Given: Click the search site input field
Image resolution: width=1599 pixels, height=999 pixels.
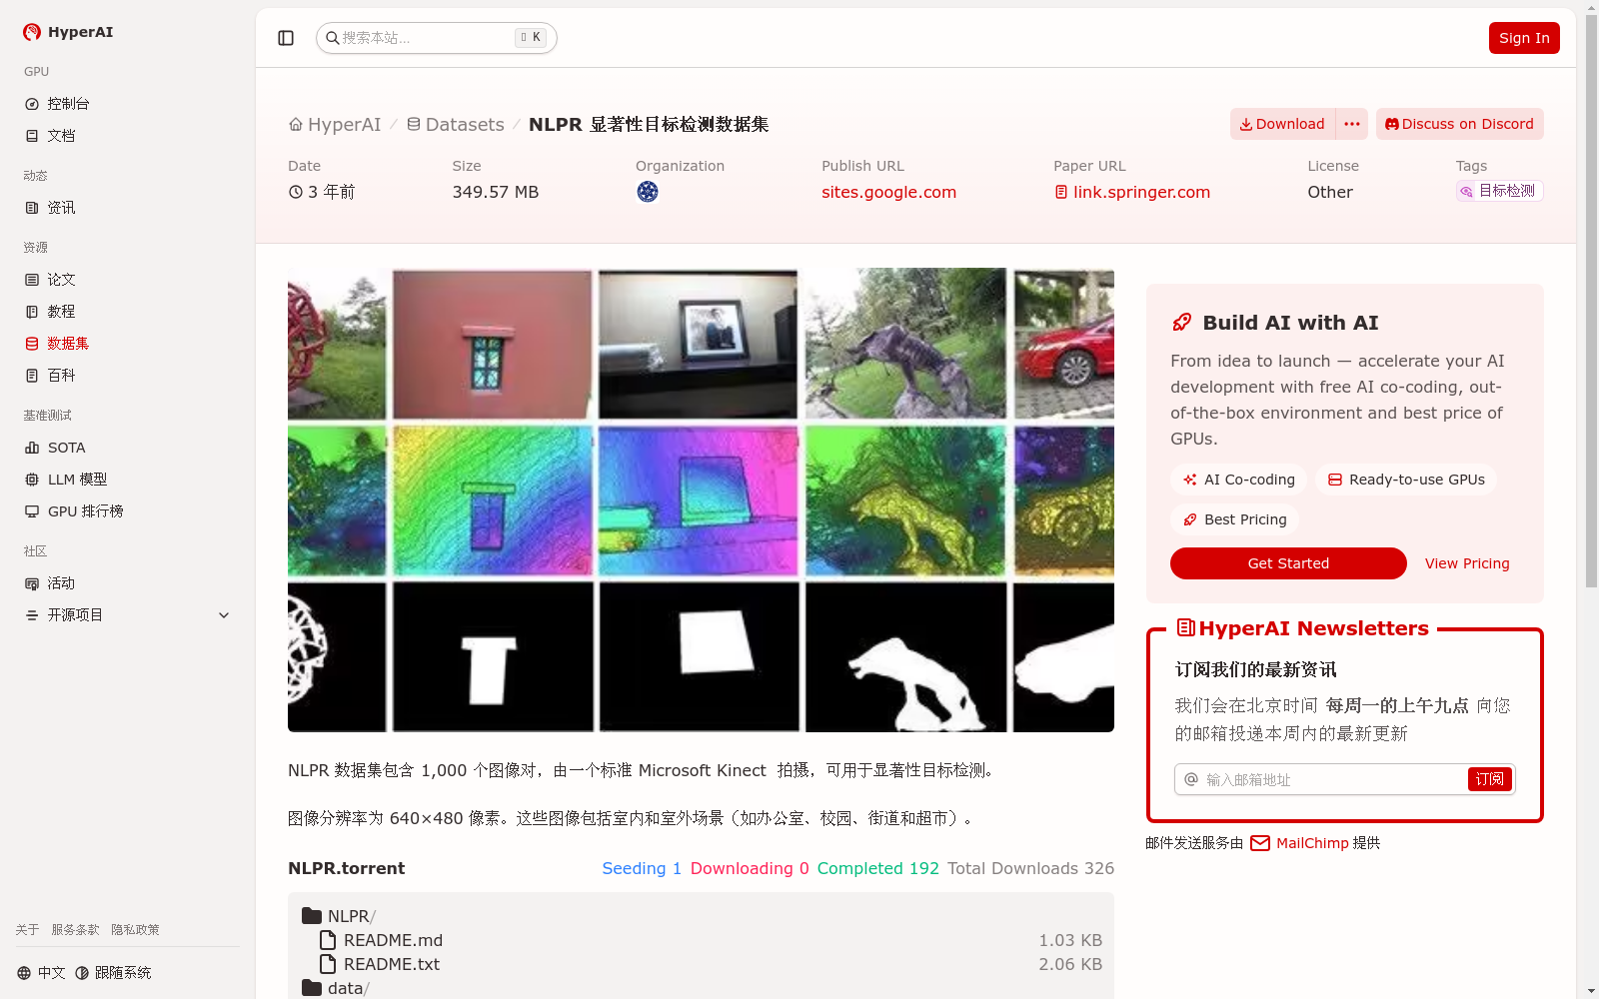Looking at the screenshot, I should point(436,38).
